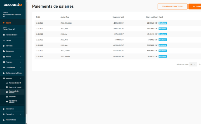Image resolution: width=201 pixels, height=124 pixels.
Task: Open the 2022, Février payment row
Action: 118,51
